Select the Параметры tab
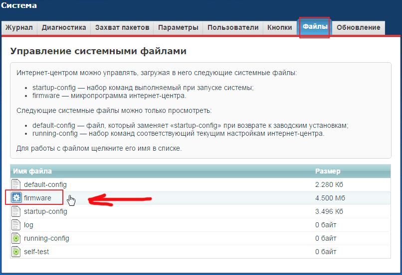The image size is (402, 275). [x=178, y=28]
